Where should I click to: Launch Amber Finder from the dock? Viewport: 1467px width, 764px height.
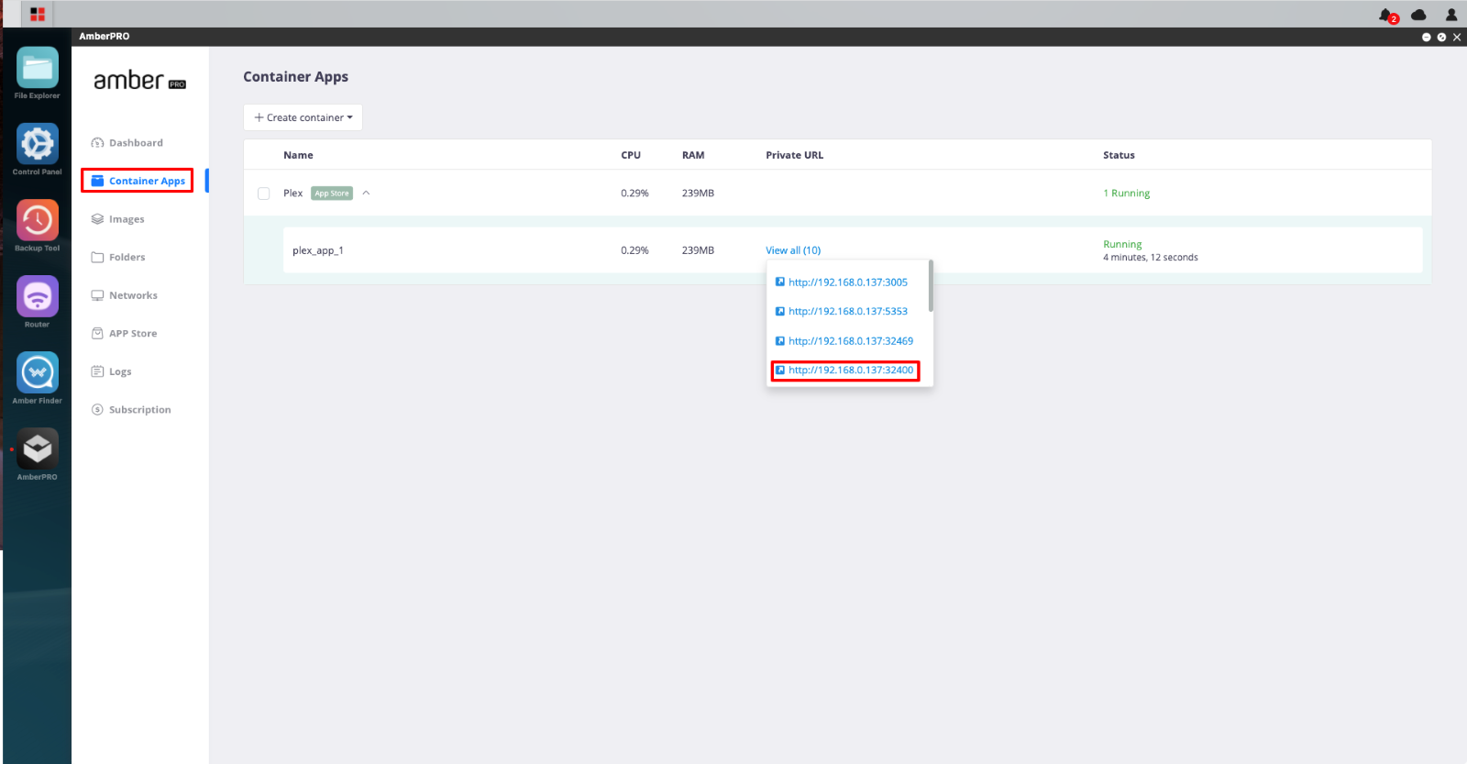[38, 372]
